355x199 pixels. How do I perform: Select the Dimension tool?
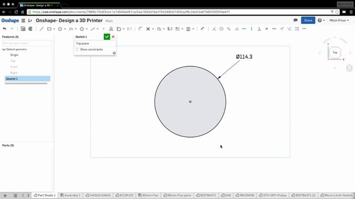click(x=202, y=29)
